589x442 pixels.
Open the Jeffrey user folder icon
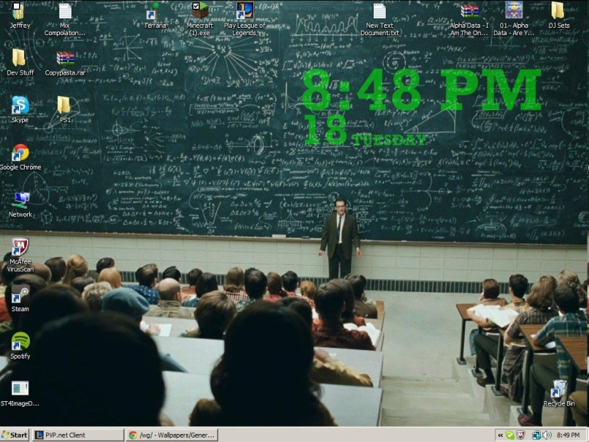(19, 15)
